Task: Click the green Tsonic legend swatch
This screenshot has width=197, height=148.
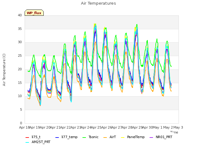Action: (84, 138)
